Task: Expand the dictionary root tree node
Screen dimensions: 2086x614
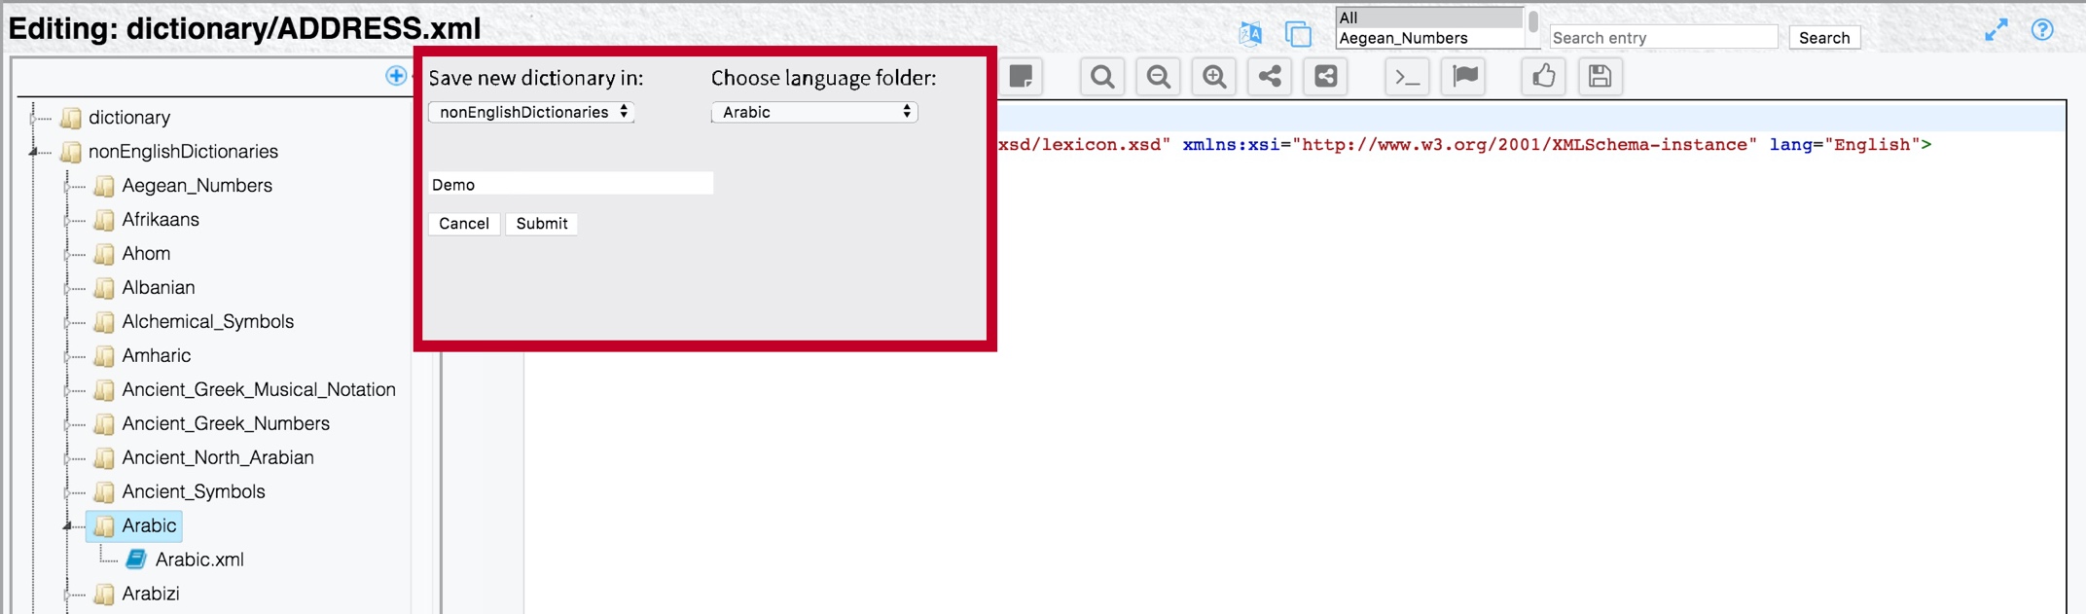Action: point(34,118)
